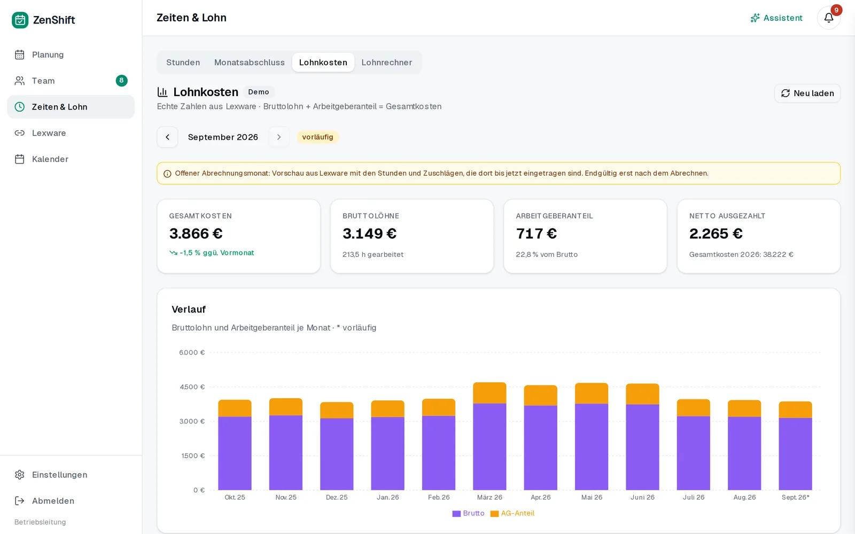
Task: Open Einstellungen gear icon
Action: [x=20, y=475]
